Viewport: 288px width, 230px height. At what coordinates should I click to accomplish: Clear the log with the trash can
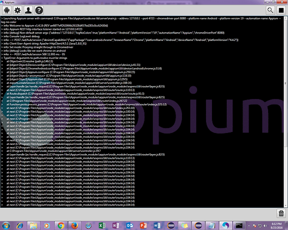pyautogui.click(x=281, y=213)
